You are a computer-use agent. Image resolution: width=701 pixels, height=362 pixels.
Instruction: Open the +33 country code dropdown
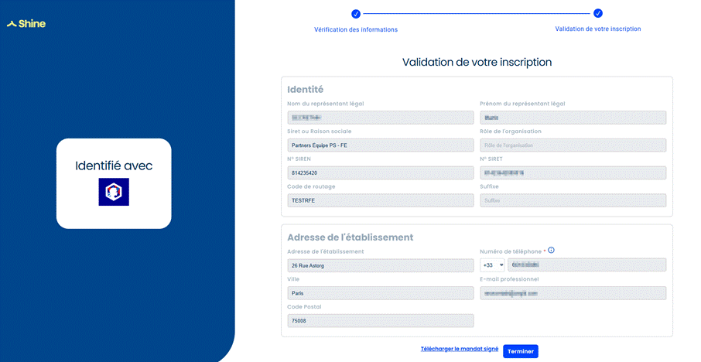(492, 265)
